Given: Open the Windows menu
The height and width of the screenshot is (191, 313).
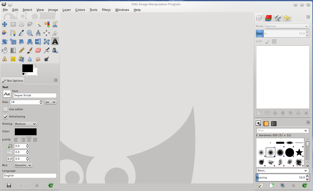Looking at the screenshot, I should pos(122,10).
